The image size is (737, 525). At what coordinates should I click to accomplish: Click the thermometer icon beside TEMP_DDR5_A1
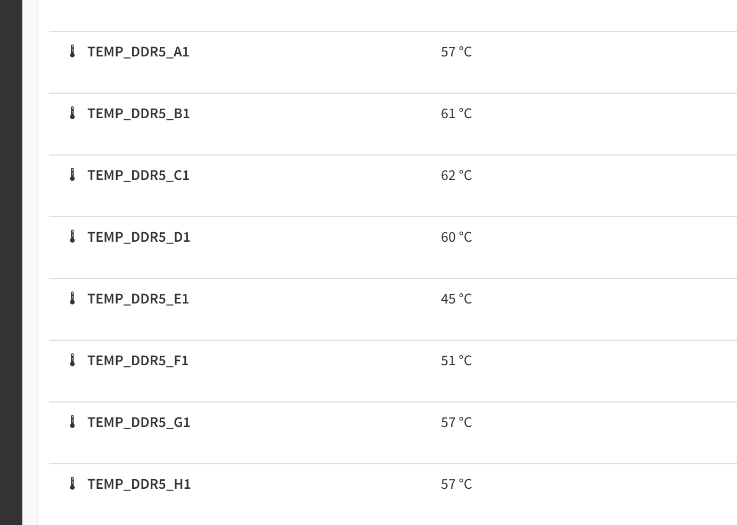coord(72,52)
